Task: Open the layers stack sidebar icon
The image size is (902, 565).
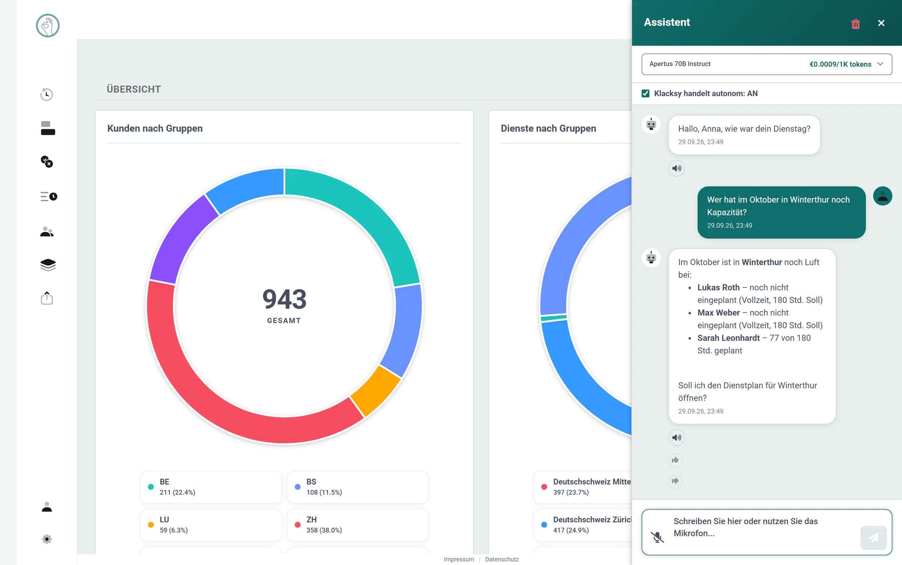Action: click(x=48, y=265)
